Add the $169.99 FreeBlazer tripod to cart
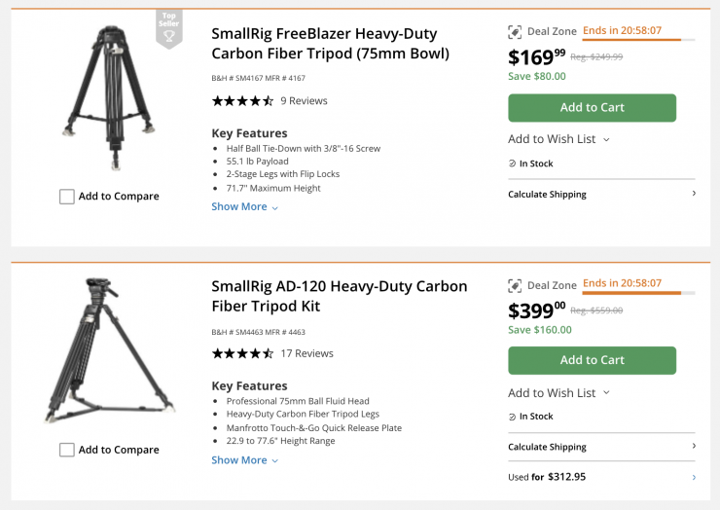 click(x=592, y=108)
